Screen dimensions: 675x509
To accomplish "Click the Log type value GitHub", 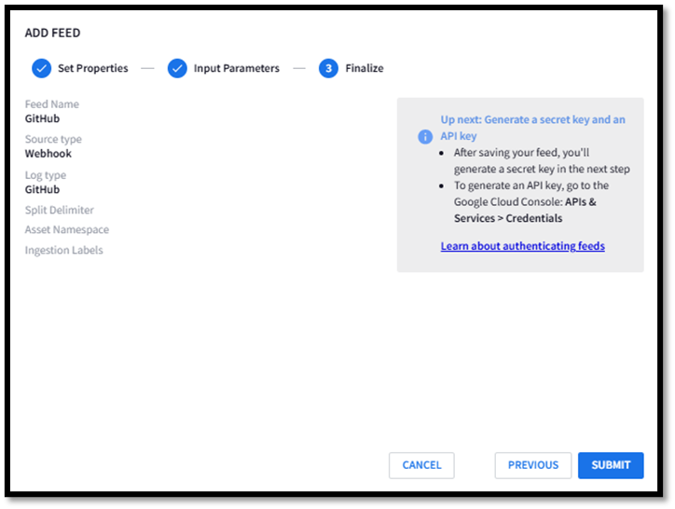I will click(42, 189).
